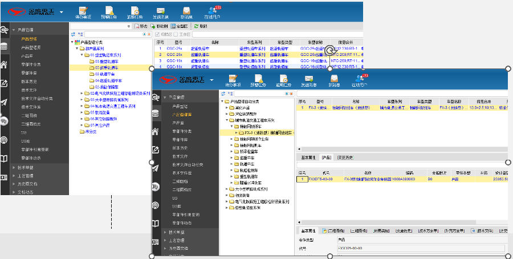Click magnifier sidebar icon in front window
The height and width of the screenshot is (259, 513).
[x=156, y=97]
